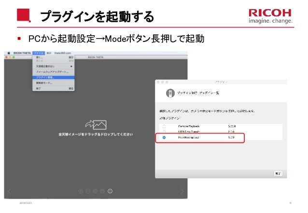Open the 表示 menu in menu bar
Viewport: 308px width, 213px height.
pos(49,53)
